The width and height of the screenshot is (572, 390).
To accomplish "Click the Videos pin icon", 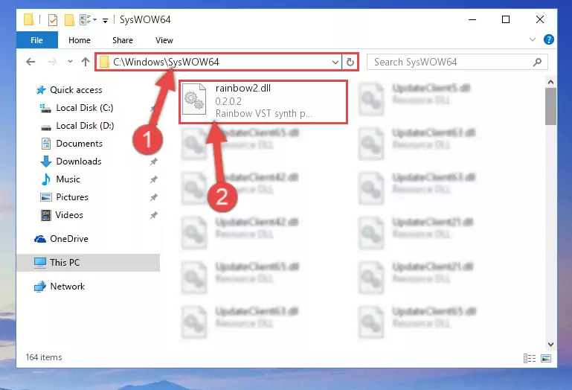I will (x=153, y=215).
